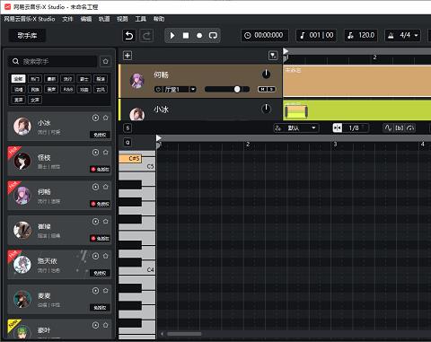Click the 搜索歌手 search field
Image resolution: width=431 pixels, height=342 pixels.
tap(53, 61)
